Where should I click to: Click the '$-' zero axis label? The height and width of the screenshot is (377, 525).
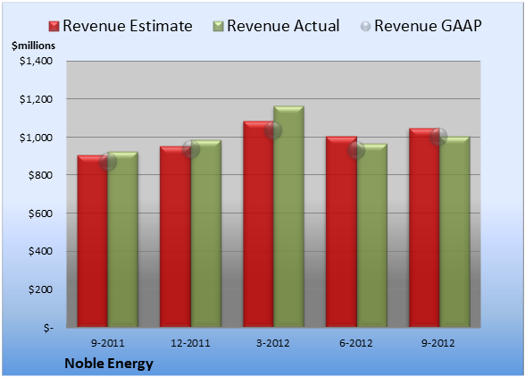click(48, 328)
